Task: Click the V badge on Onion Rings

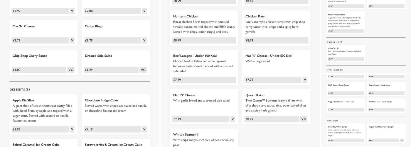Action: [144, 41]
